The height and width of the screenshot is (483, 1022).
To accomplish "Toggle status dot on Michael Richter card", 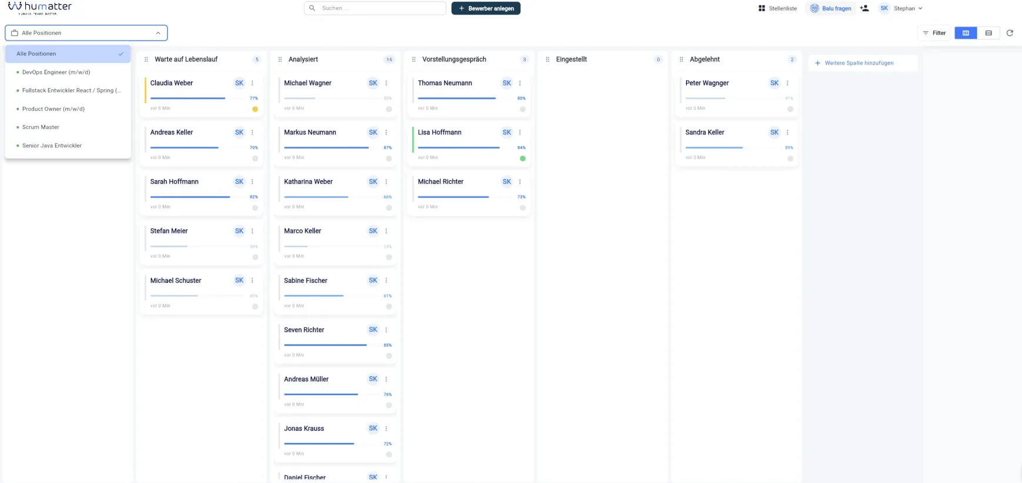I will click(x=523, y=208).
